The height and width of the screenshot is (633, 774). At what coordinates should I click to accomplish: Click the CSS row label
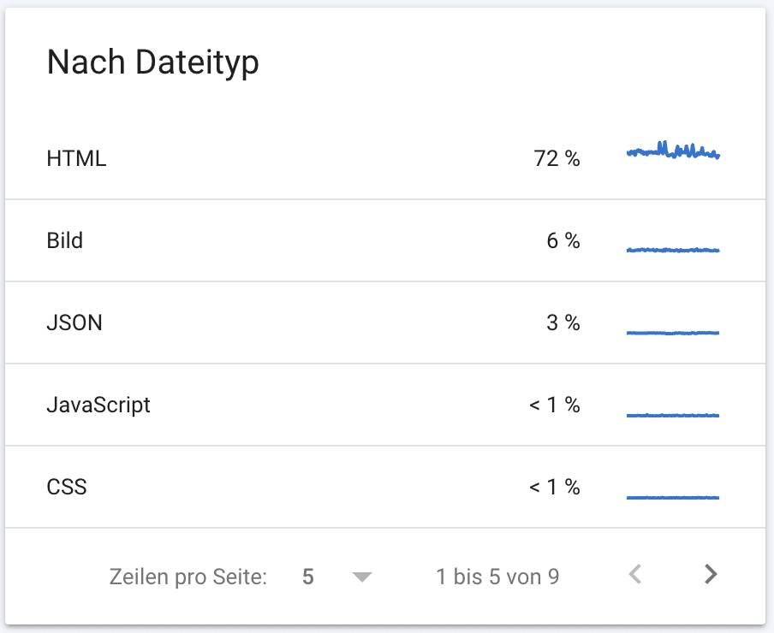coord(67,487)
